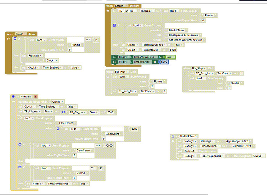Viewport: 267px width, 195px height.
Task: Click the phone number +385913337821 text field
Action: pyautogui.click(x=242, y=146)
